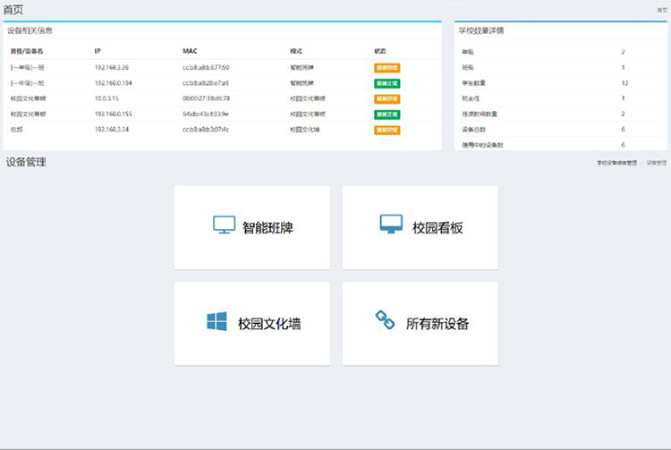Click the orange status badge for 192.168.3.34
Viewport: 671px width, 450px height.
pyautogui.click(x=386, y=130)
